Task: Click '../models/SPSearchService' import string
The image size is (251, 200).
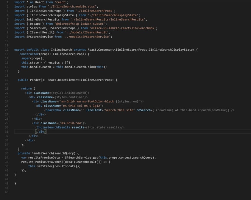Action: click(87, 37)
